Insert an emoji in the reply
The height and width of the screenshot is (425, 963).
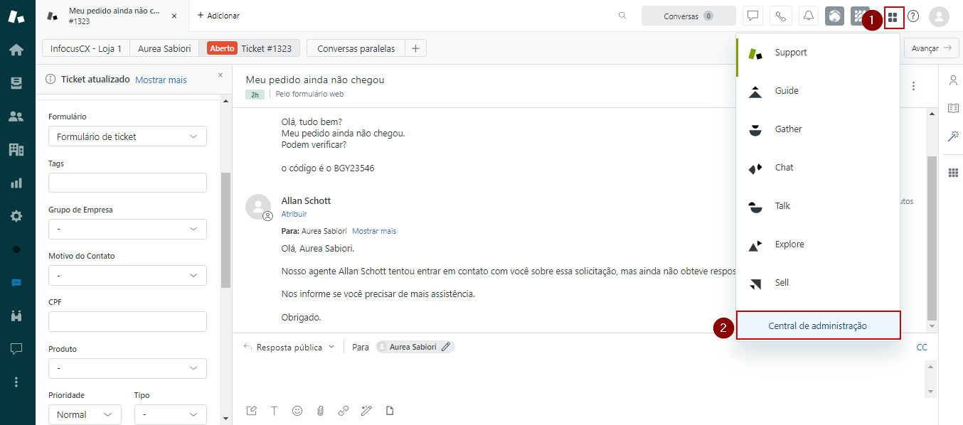pyautogui.click(x=297, y=411)
